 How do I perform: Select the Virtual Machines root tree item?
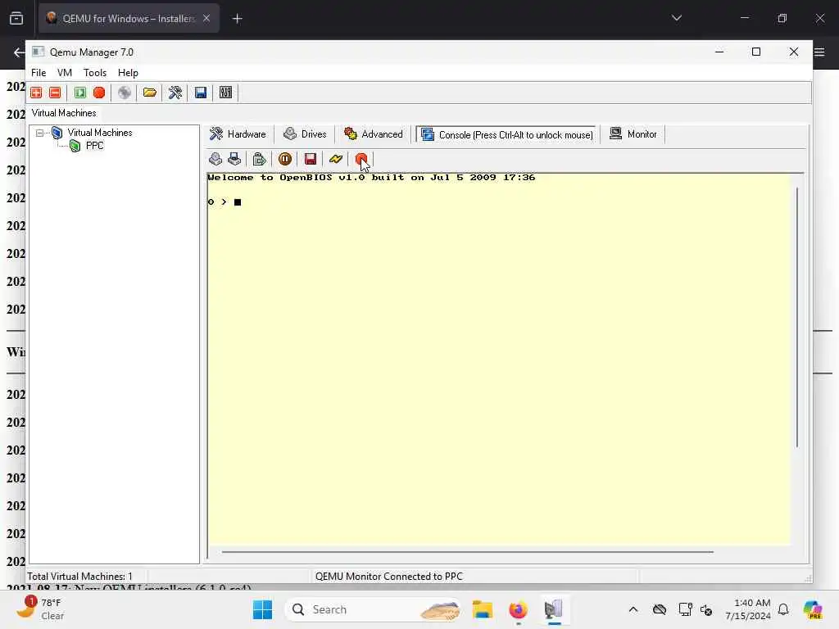[99, 133]
